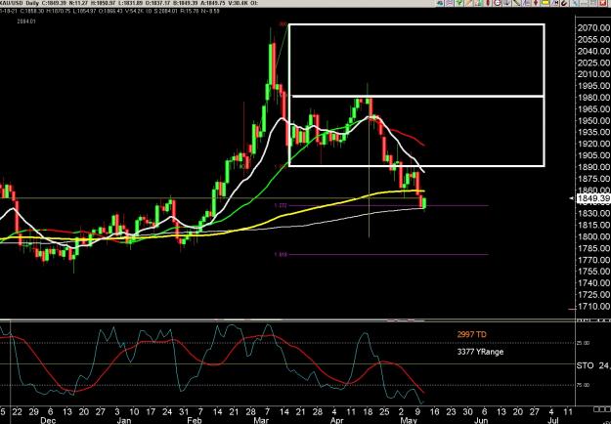
Task: Click the May month label on the date axis
Action: (x=409, y=420)
